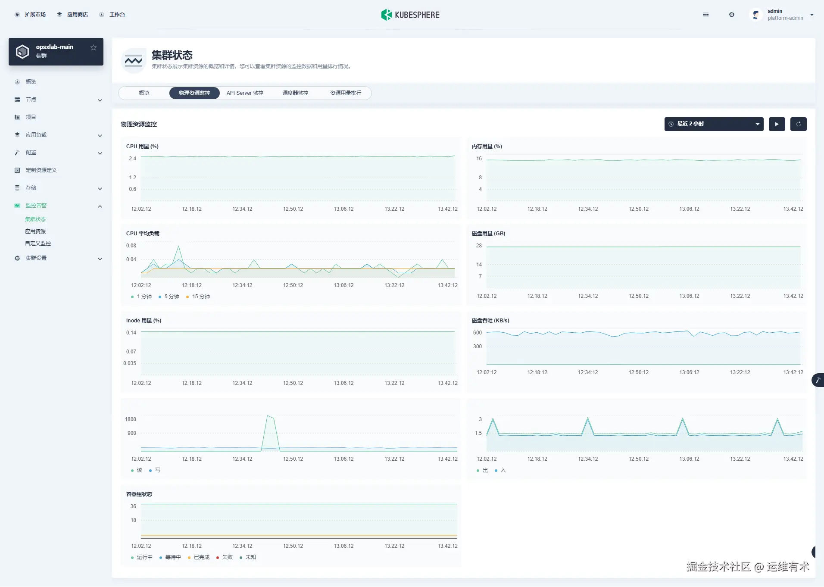Image resolution: width=824 pixels, height=587 pixels.
Task: Click the auto-refresh play icon
Action: [777, 124]
